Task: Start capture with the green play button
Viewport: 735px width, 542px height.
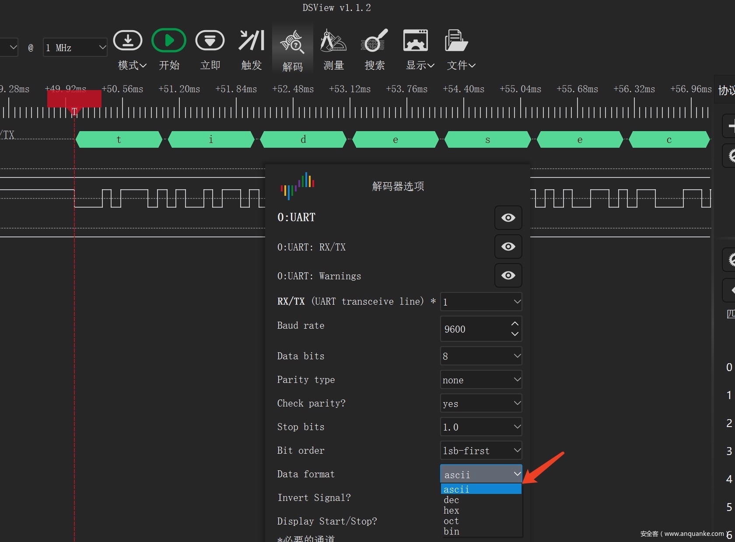Action: click(x=169, y=41)
